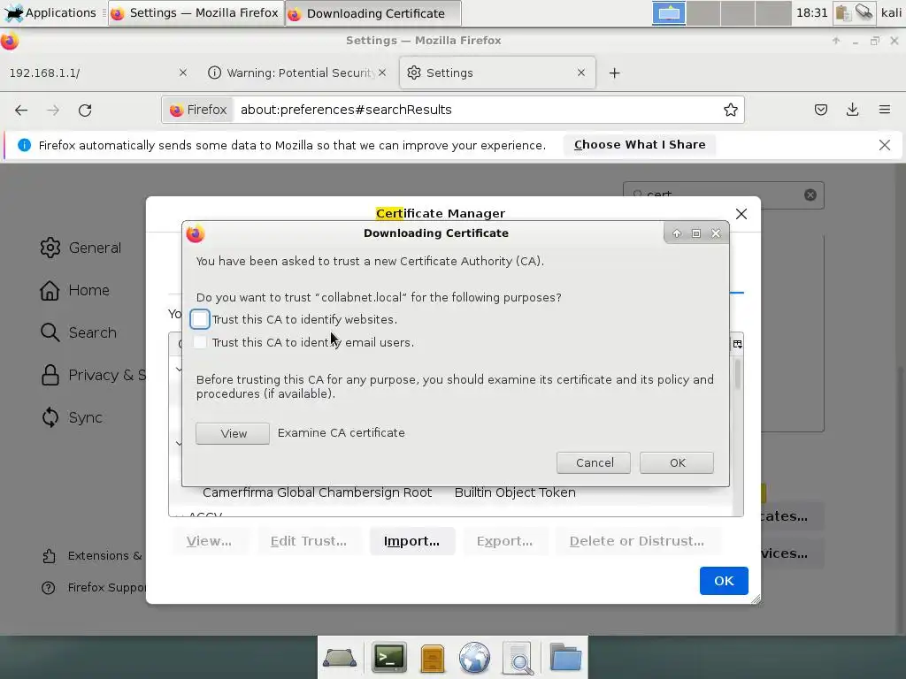
Task: Open the file manager cabinet dock icon
Action: (x=432, y=658)
